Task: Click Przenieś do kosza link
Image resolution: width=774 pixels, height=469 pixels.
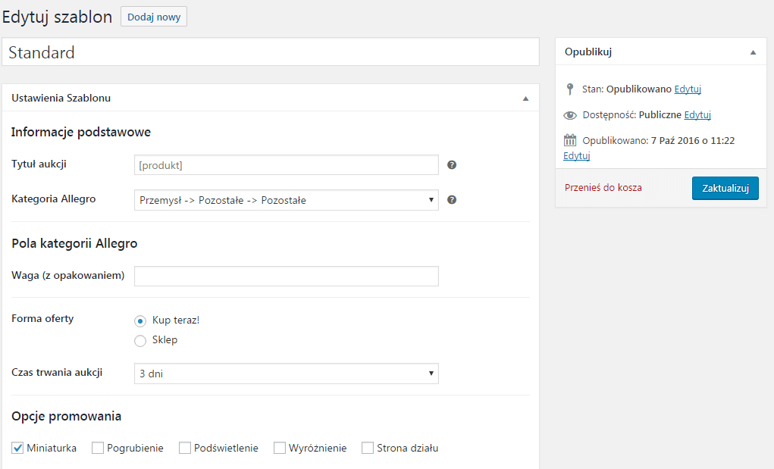Action: (x=603, y=188)
